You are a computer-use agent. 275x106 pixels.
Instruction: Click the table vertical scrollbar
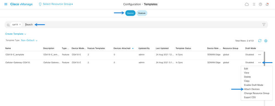(x=264, y=59)
